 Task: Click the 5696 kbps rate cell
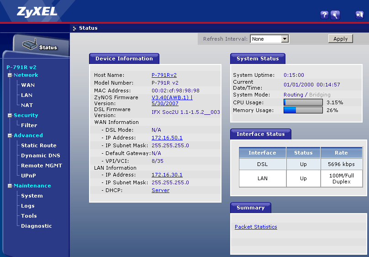(341, 164)
